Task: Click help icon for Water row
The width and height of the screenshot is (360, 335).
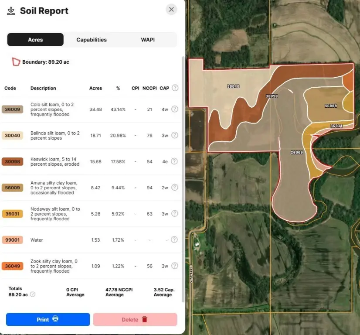Action: (174, 239)
